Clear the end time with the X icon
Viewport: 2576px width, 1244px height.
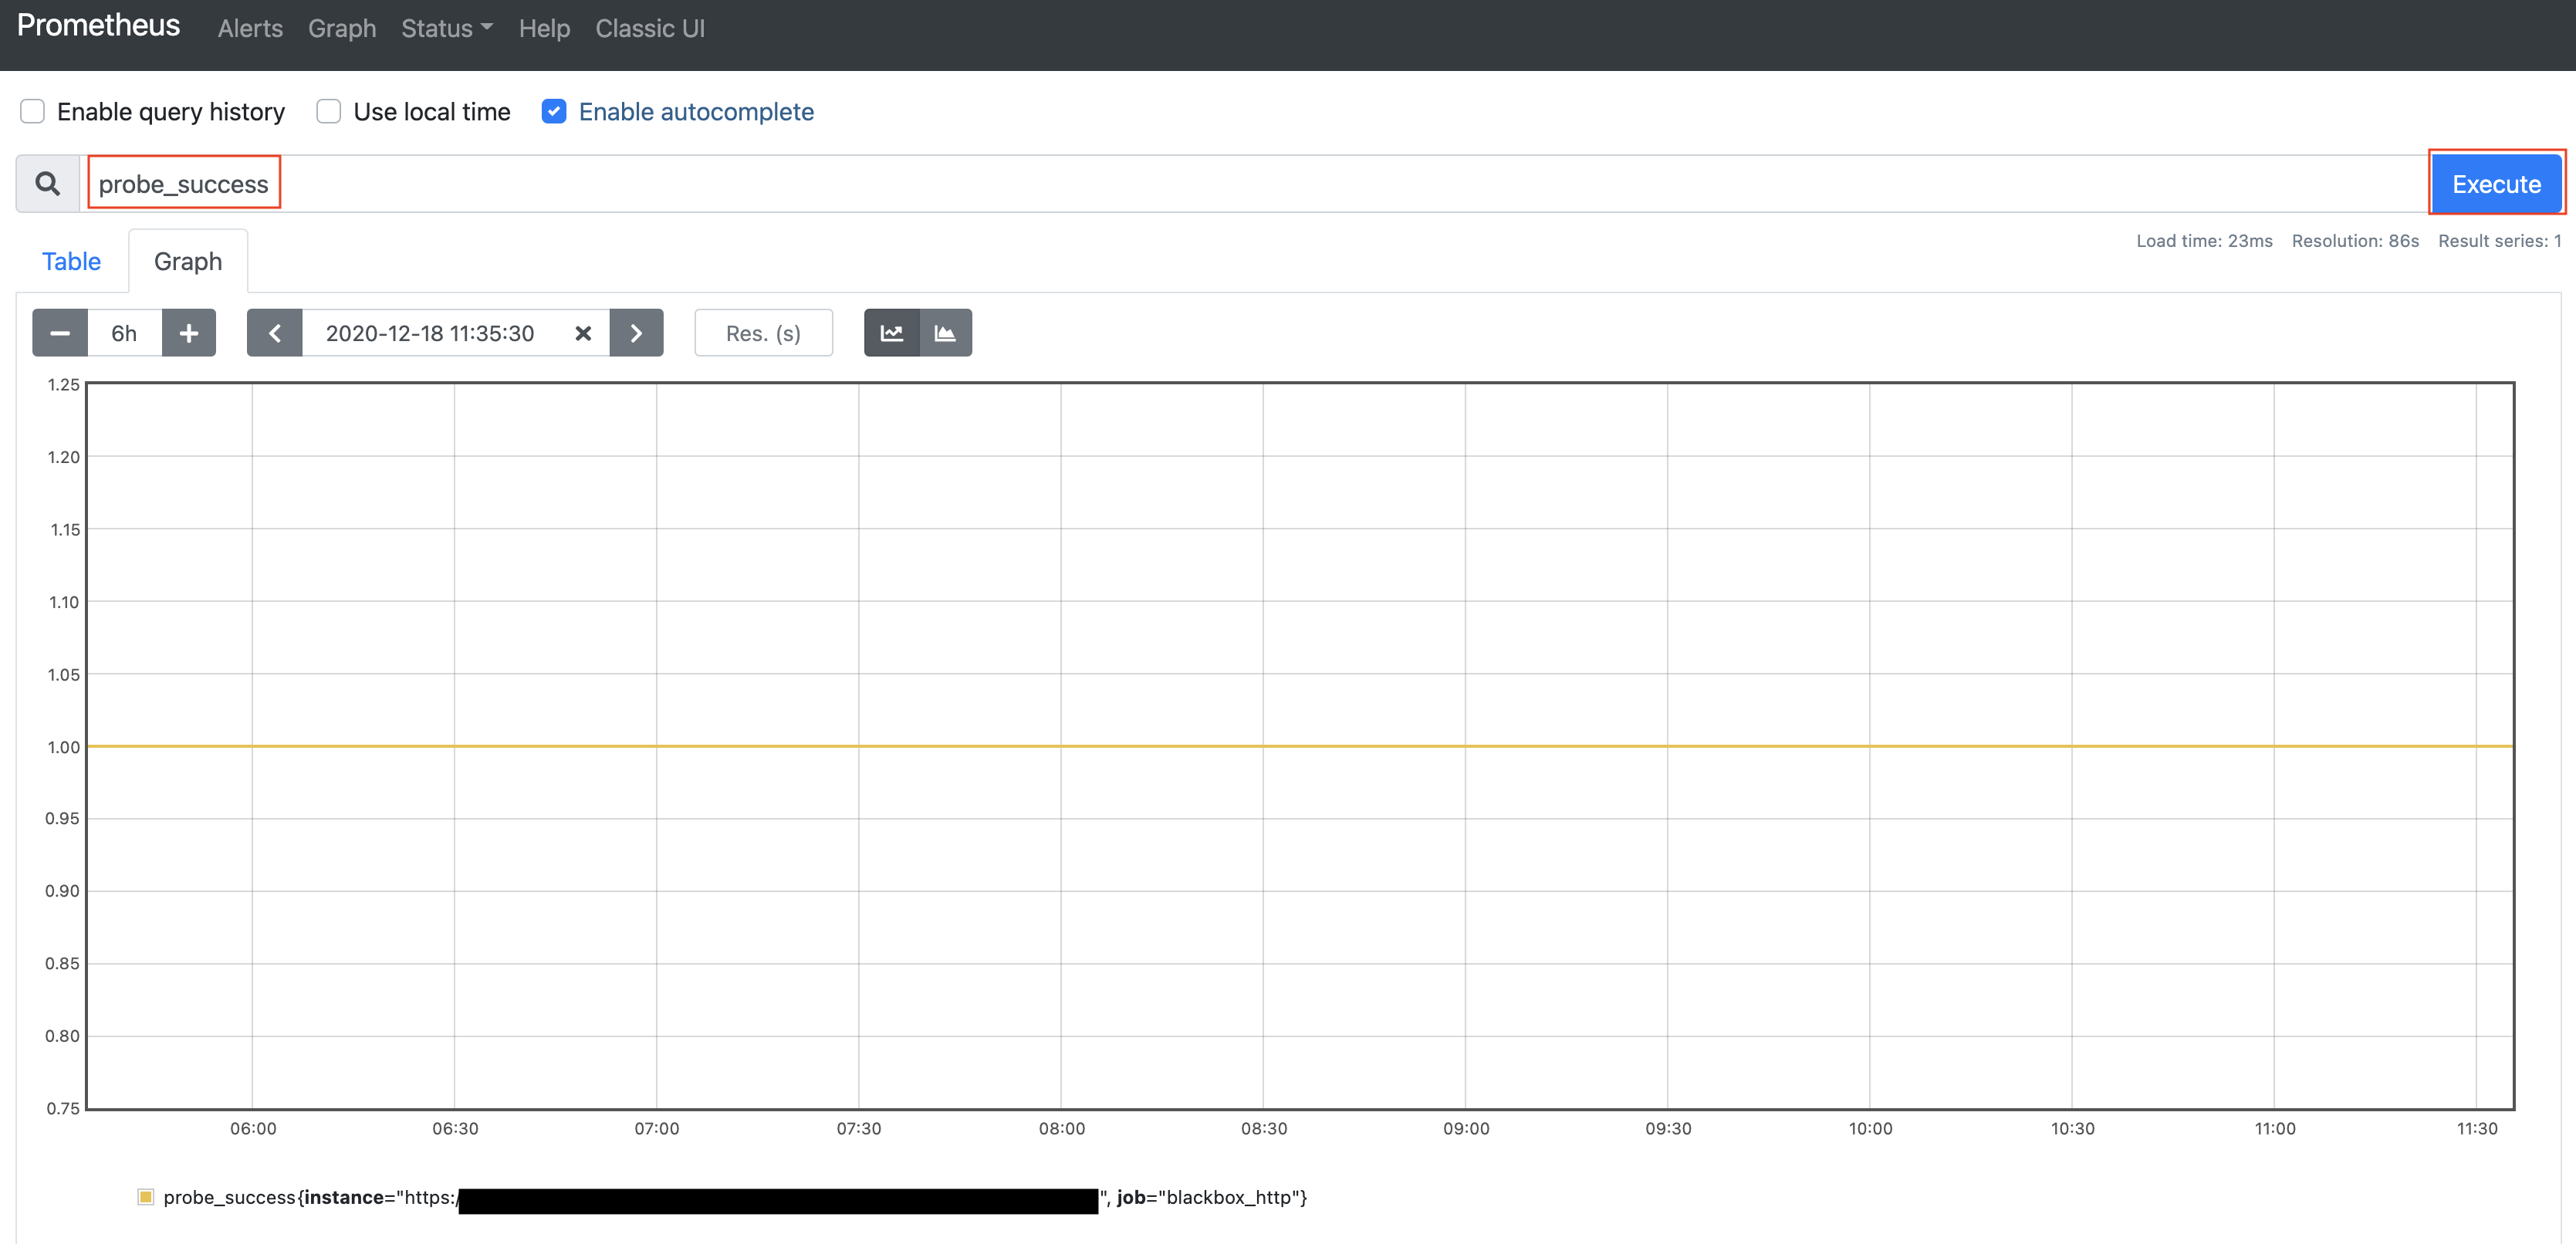[x=583, y=333]
